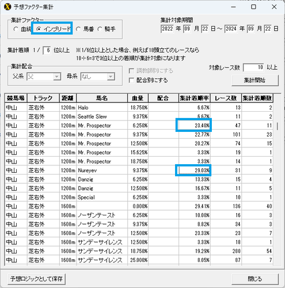Click 予想ロジックとして保存 button
The image size is (285, 288).
coord(36,279)
